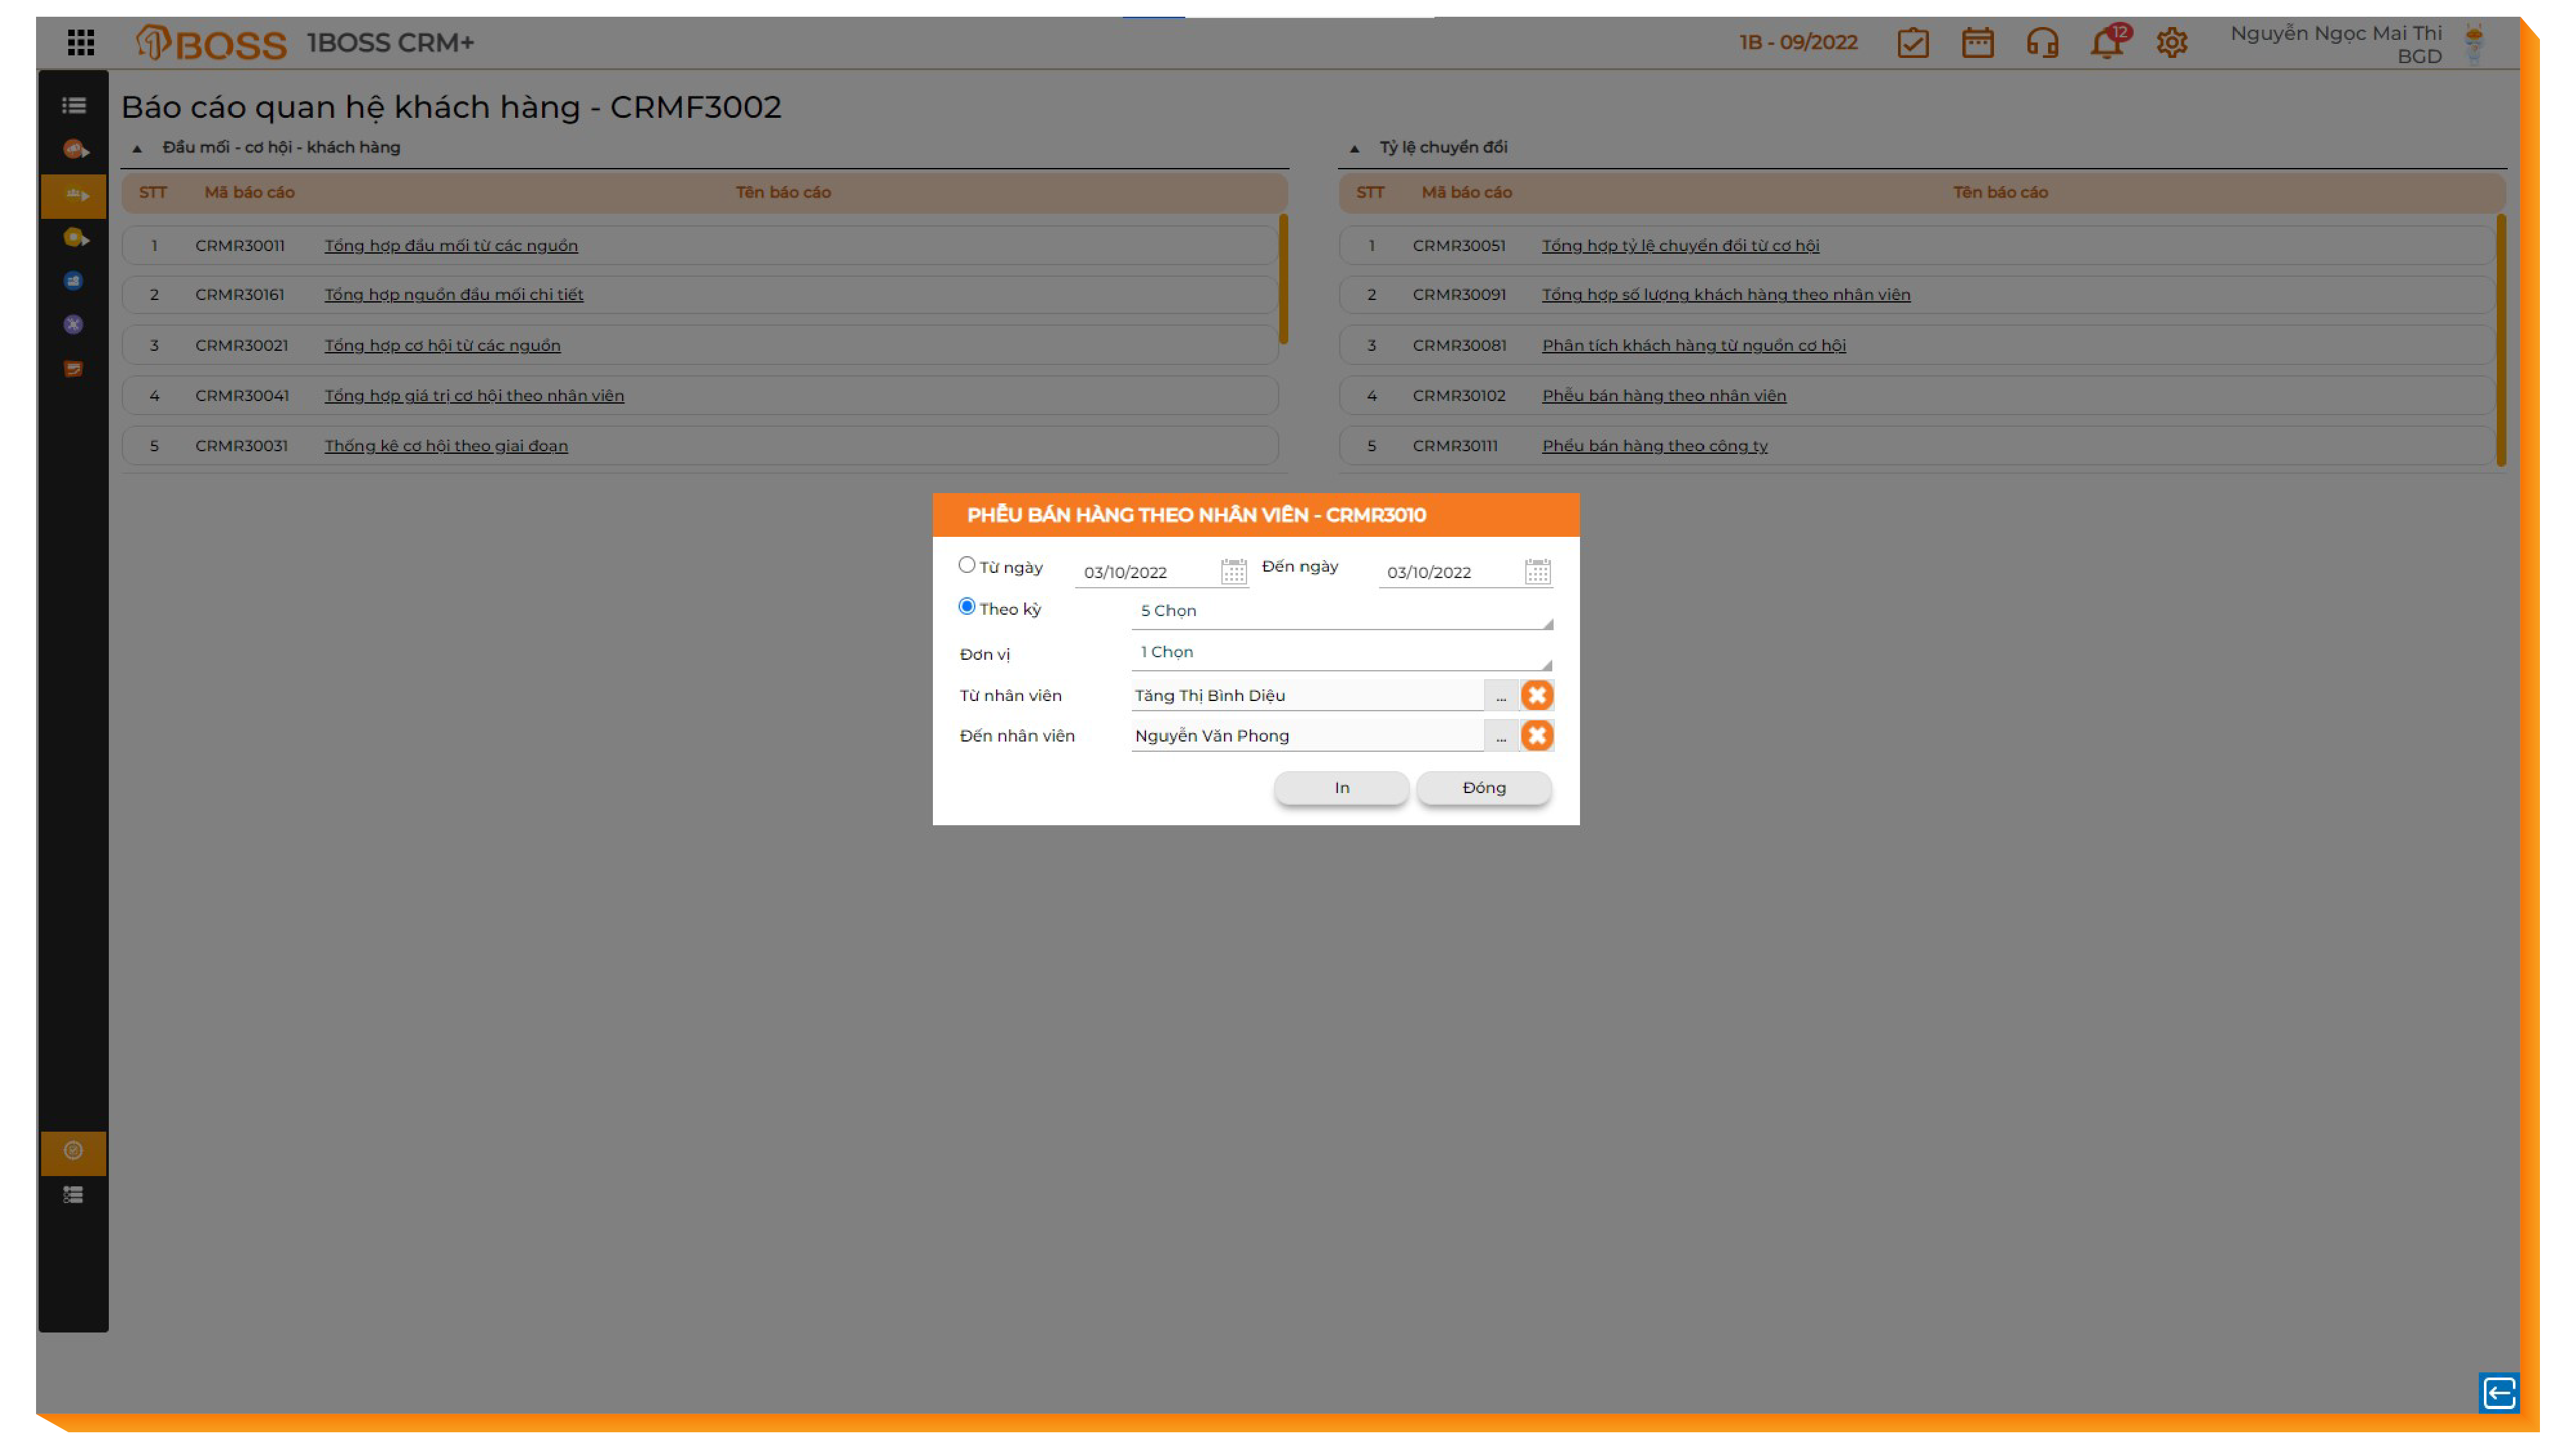Open the Đơn vị dropdown
Image resolution: width=2576 pixels, height=1449 pixels.
click(x=1340, y=652)
